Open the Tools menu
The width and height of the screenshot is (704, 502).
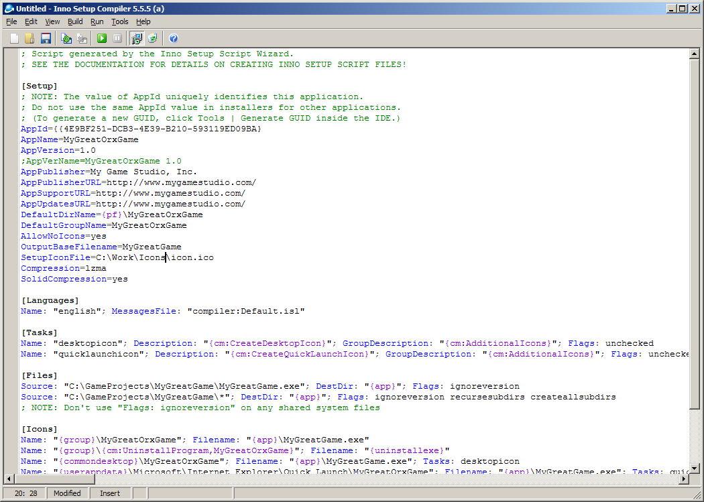(x=120, y=21)
